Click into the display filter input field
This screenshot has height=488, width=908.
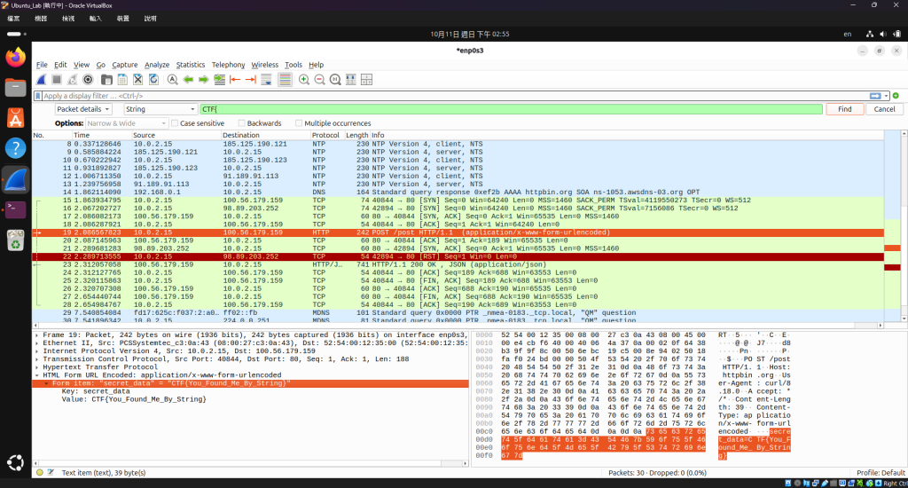click(x=455, y=96)
